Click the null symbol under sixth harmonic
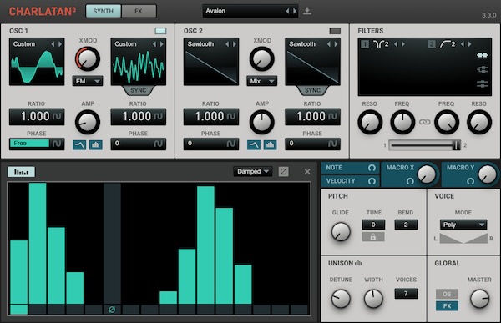The image size is (501, 323). [x=112, y=310]
